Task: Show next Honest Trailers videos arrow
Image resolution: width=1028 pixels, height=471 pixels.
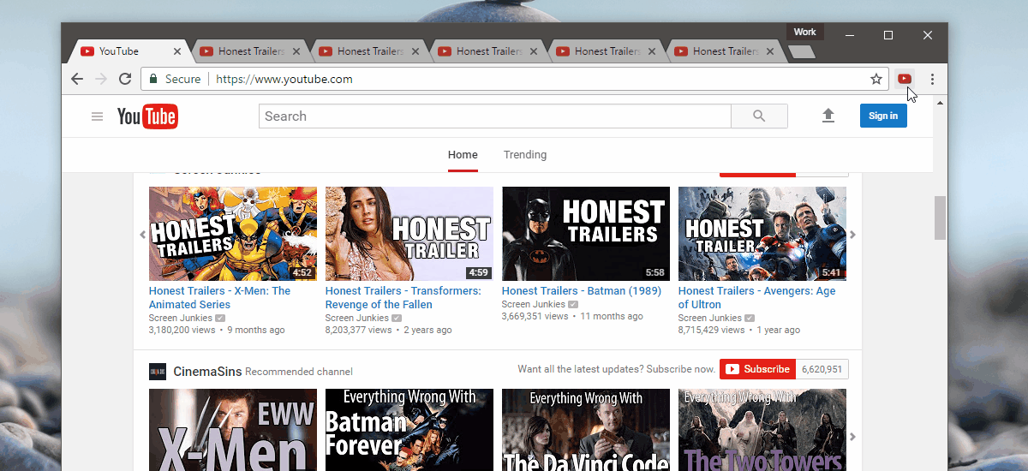Action: point(852,235)
